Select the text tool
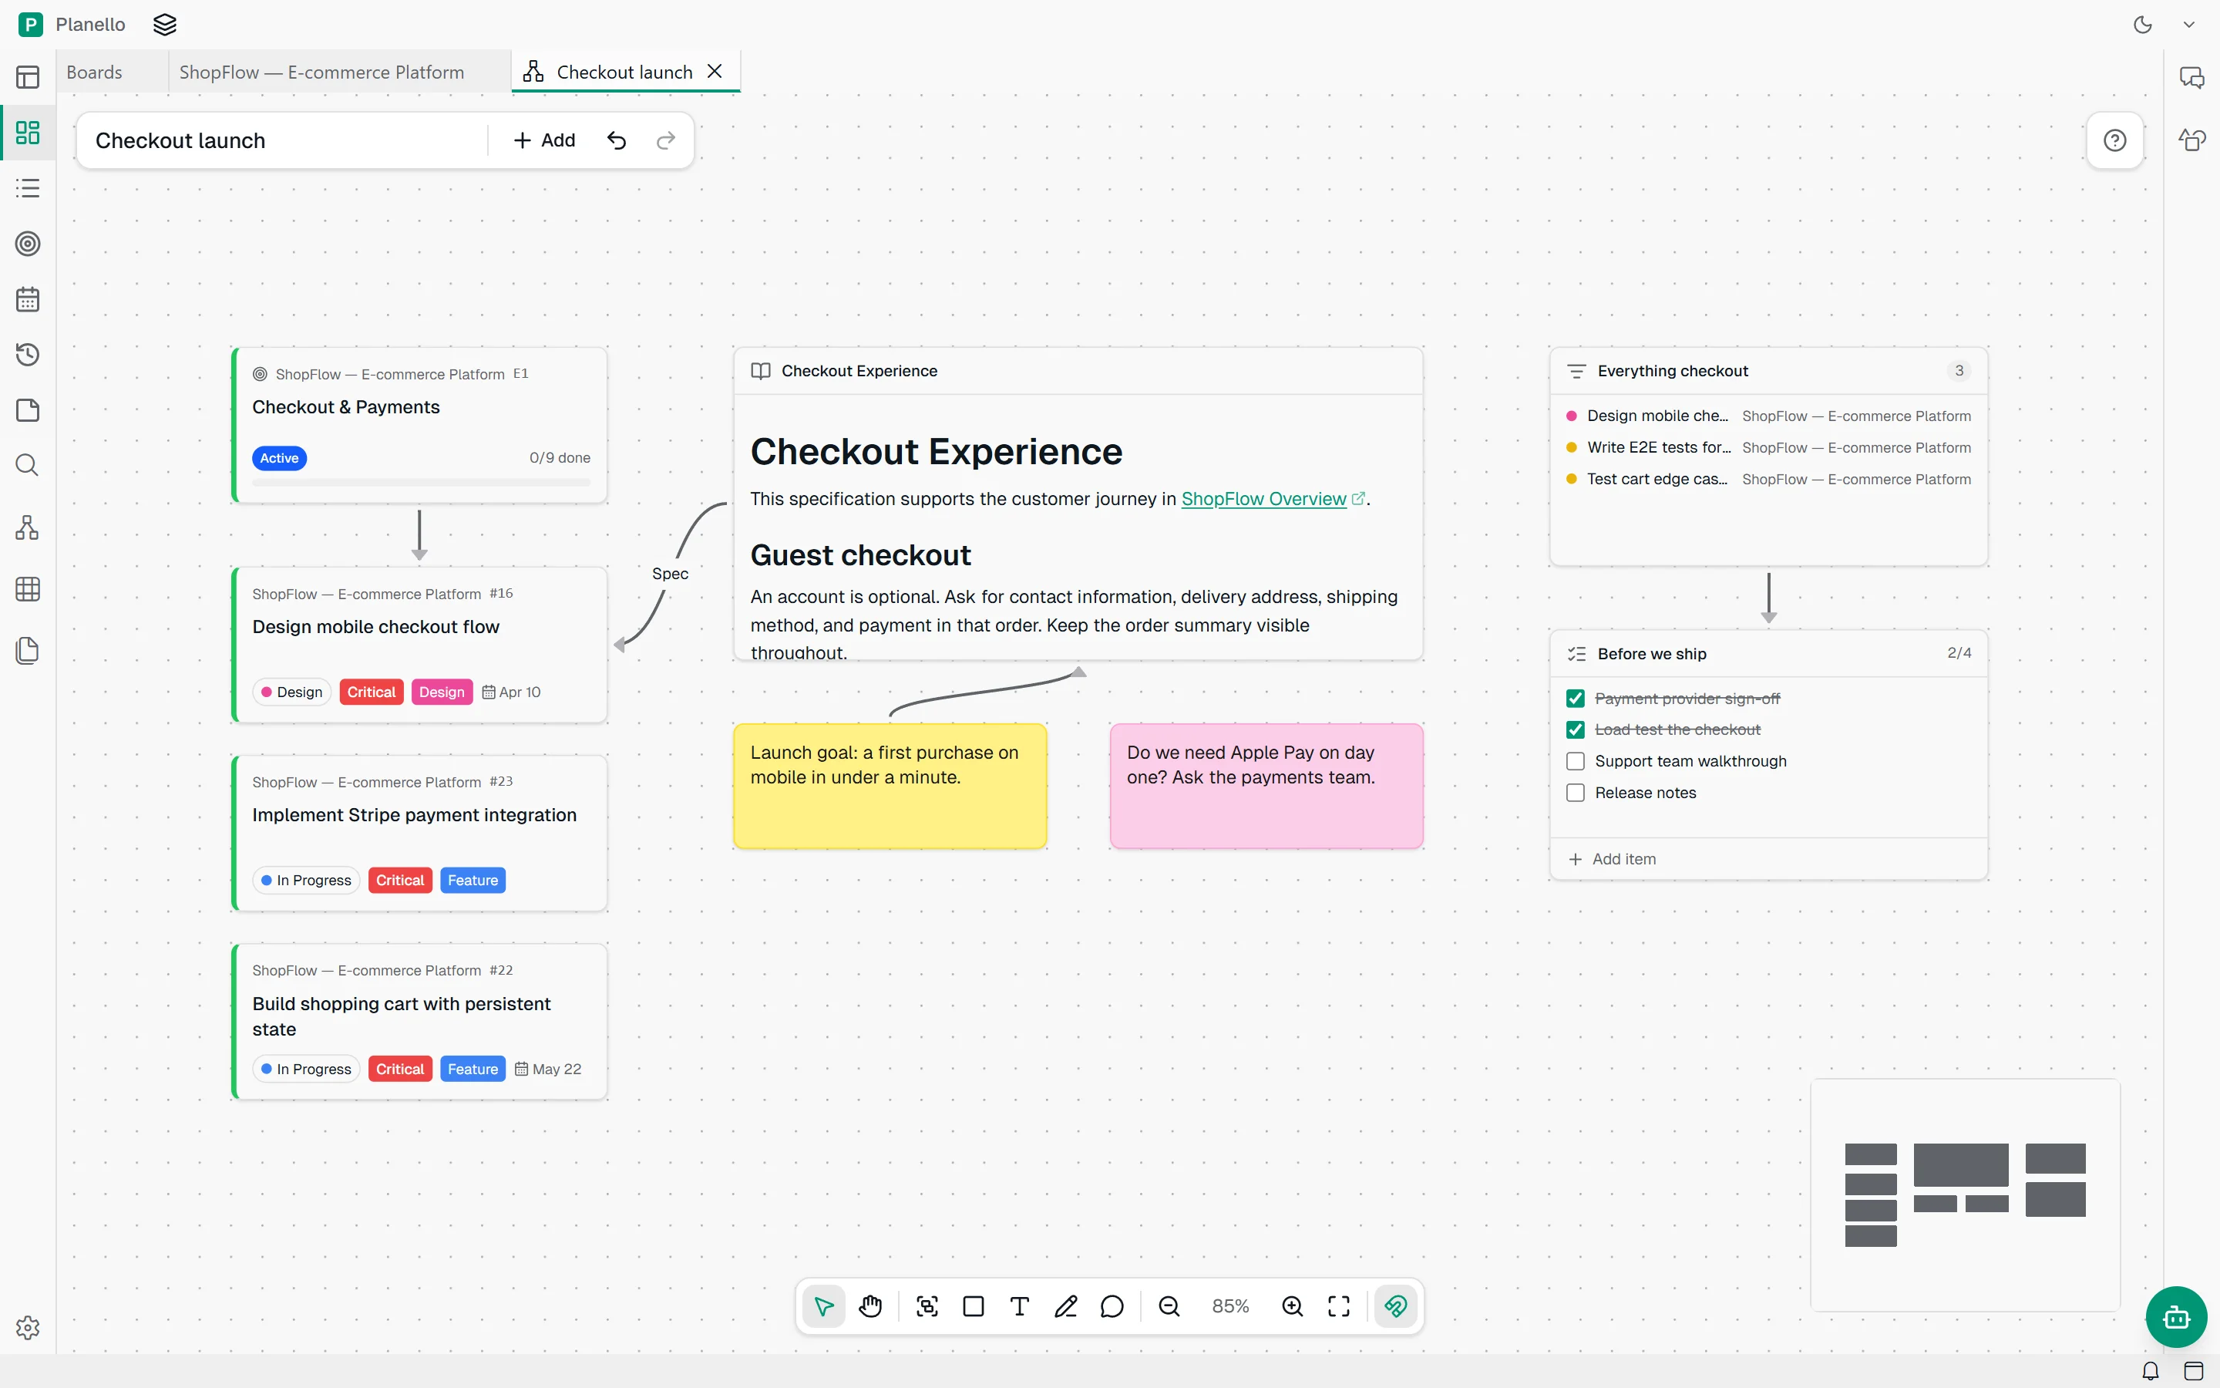 click(1019, 1305)
